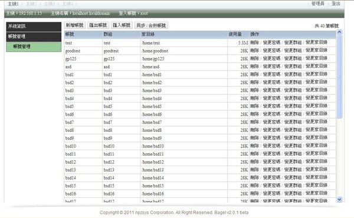
Task: Click 變更家目錄 for the asd account
Action: pos(316,66)
